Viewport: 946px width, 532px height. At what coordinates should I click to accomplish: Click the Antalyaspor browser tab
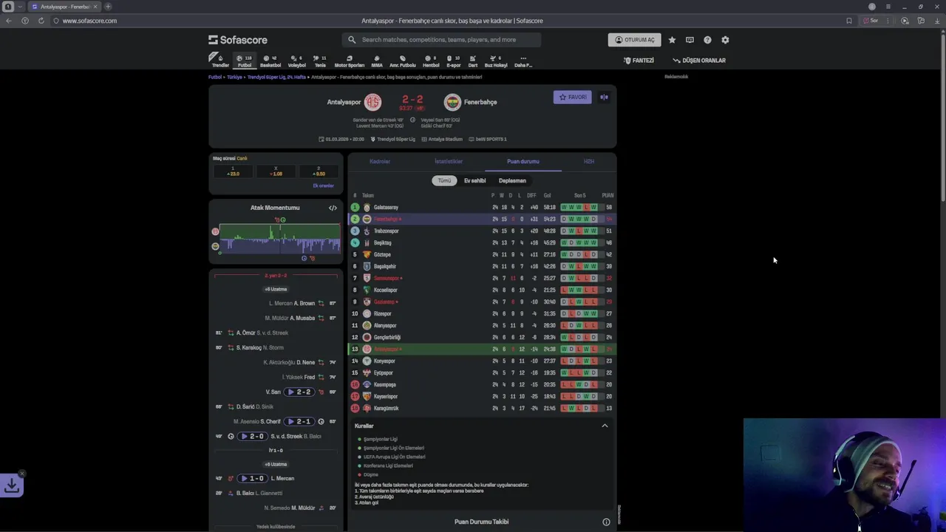point(64,7)
